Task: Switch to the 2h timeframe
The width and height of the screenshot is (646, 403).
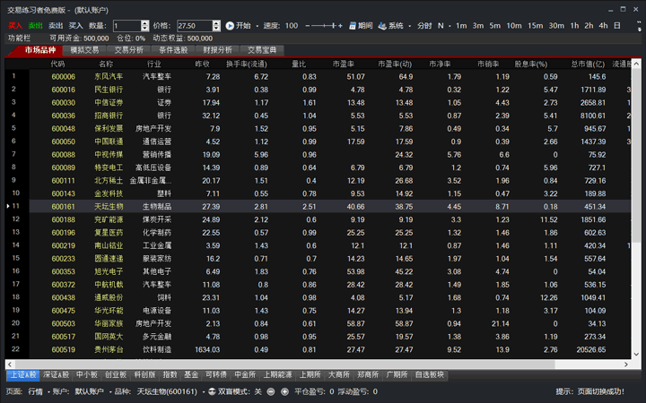Action: [589, 25]
